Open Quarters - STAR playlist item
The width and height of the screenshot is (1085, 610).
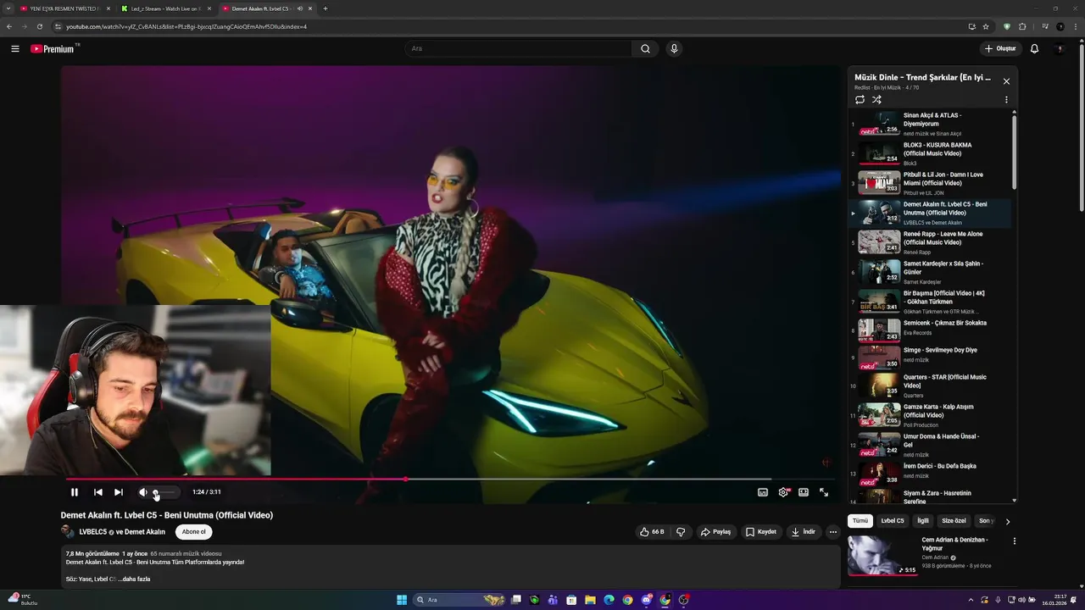coord(931,385)
